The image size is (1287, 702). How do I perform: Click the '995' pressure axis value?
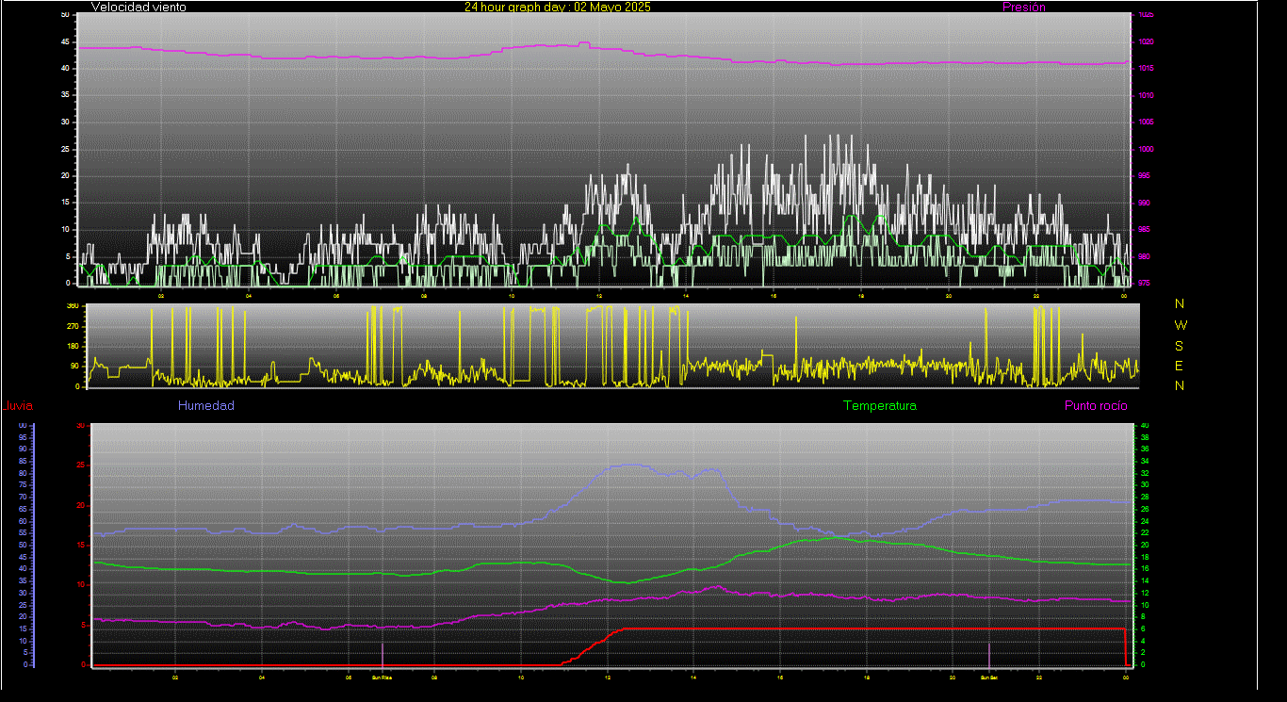pos(1143,176)
